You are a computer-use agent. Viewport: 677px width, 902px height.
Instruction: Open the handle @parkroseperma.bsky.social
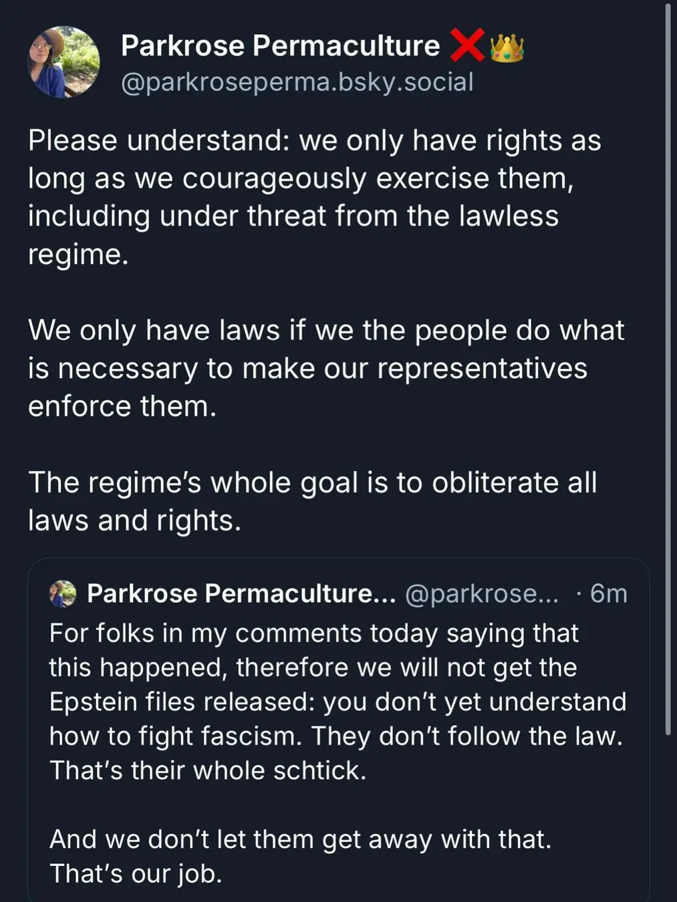click(x=297, y=82)
